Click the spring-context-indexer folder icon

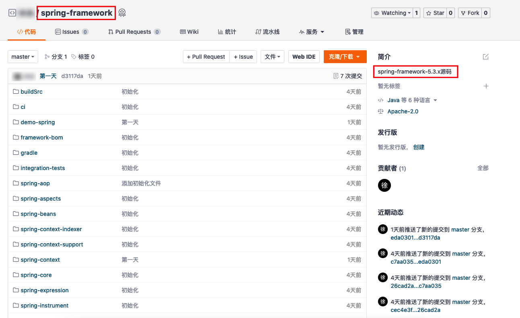click(16, 229)
